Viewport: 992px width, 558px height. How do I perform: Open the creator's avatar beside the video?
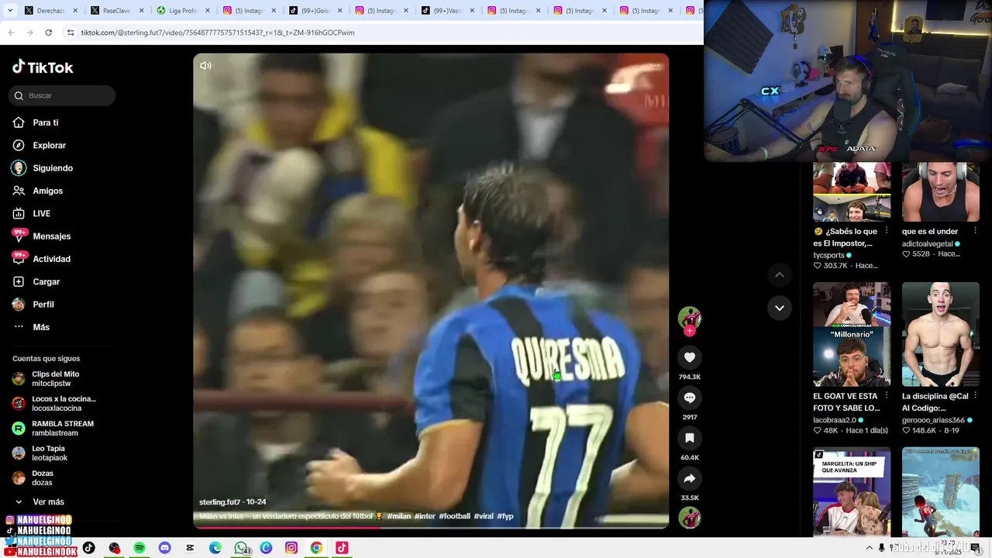[x=690, y=318]
